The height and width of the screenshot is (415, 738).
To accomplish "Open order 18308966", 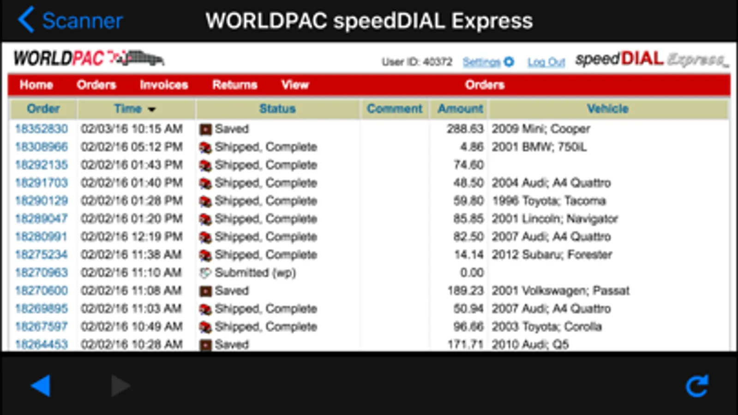I will pyautogui.click(x=42, y=147).
